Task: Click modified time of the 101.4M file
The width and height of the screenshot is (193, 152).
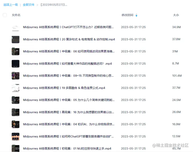Action: (x=133, y=76)
